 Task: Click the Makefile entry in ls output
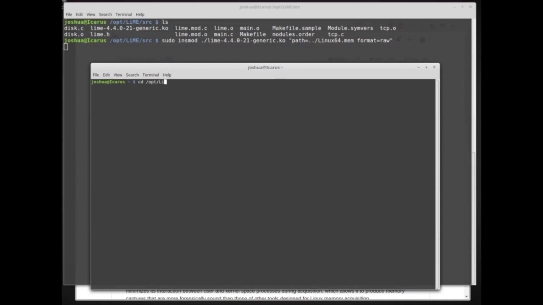(x=253, y=34)
